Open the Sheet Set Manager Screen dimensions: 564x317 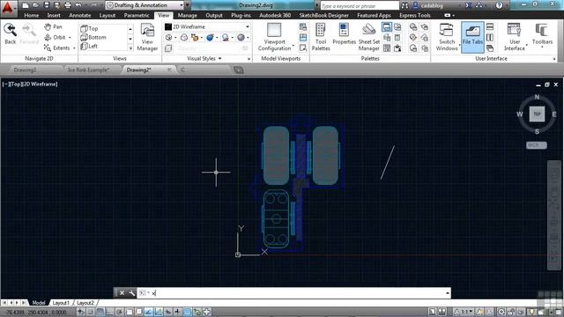(x=368, y=37)
